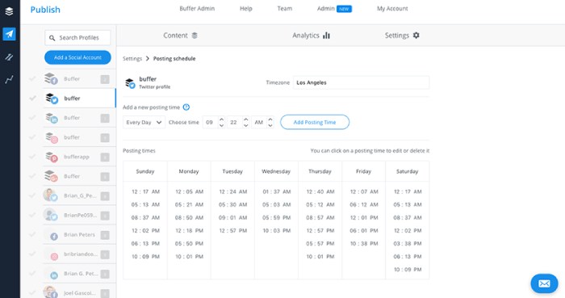Screen dimensions: 565x298
Task: Increase the minutes with up arrow
Action: pyautogui.click(x=245, y=120)
